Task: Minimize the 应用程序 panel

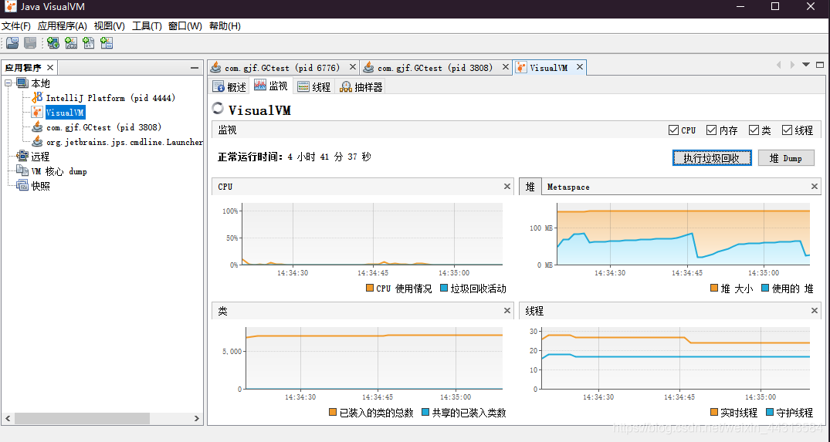Action: [195, 68]
